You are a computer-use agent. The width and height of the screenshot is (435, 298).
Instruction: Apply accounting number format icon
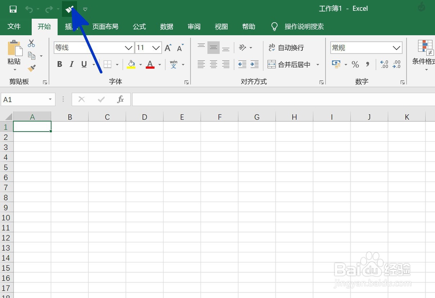coord(336,64)
